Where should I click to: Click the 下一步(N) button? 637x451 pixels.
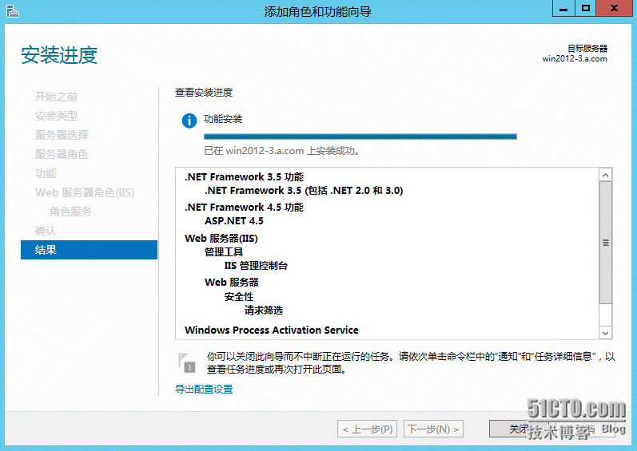[433, 429]
